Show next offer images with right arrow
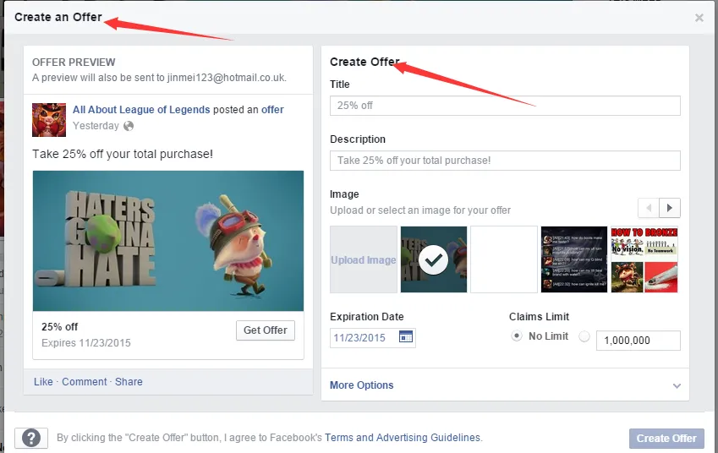 (x=670, y=208)
